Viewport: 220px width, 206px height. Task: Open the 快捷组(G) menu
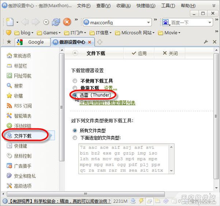click(146, 6)
